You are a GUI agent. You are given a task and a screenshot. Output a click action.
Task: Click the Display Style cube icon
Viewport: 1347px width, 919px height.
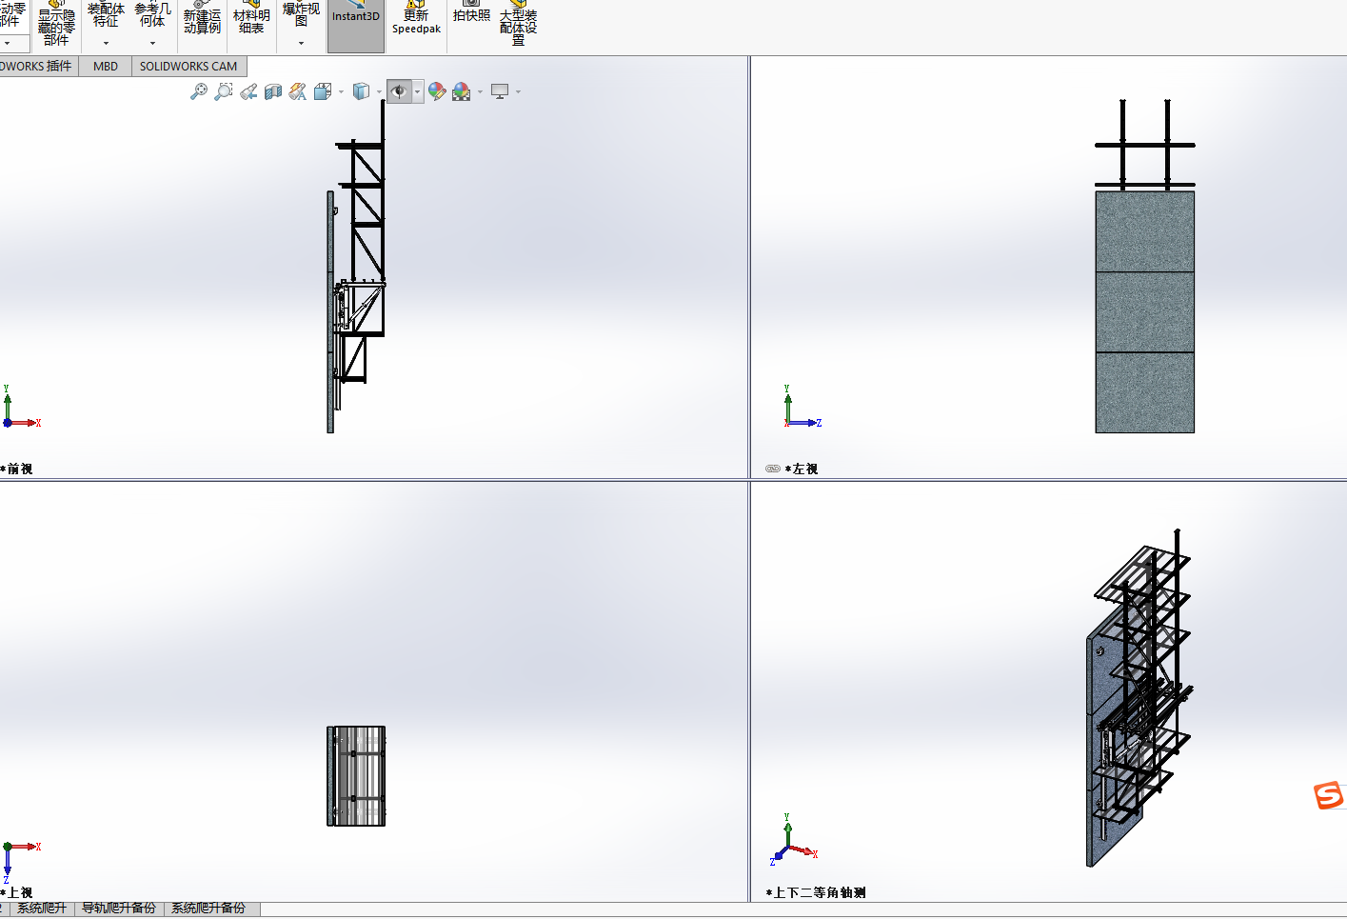coord(361,91)
